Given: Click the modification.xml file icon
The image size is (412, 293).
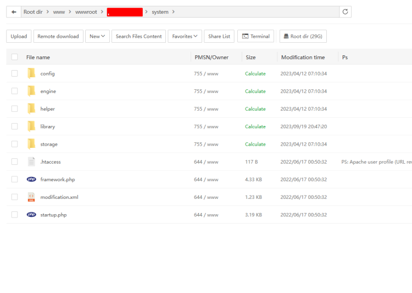Looking at the screenshot, I should (x=31, y=197).
